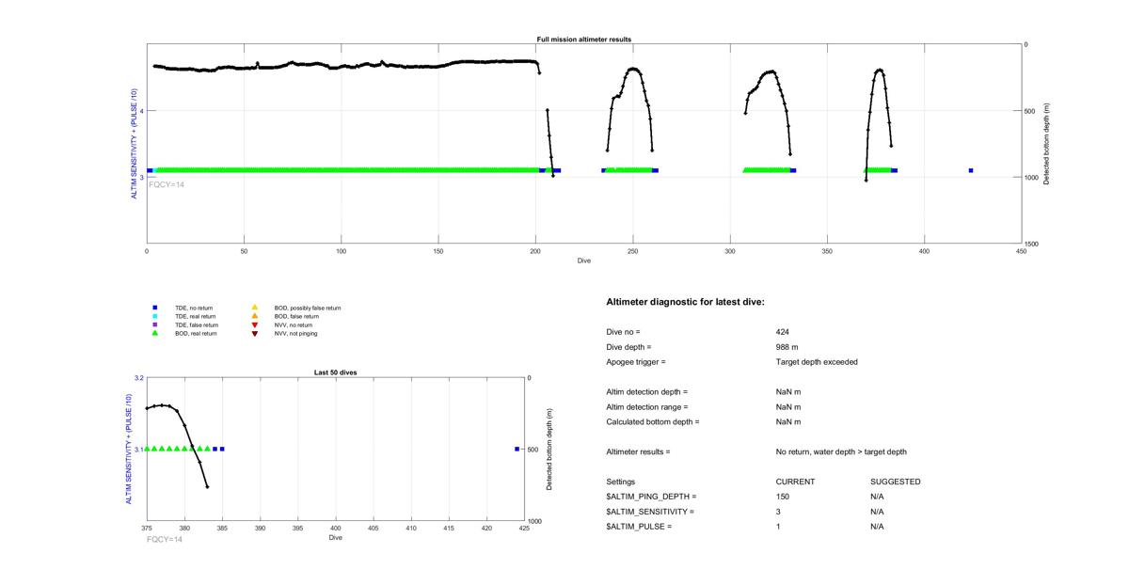Click the cyan square TDE real return legend marker
This screenshot has width=1129, height=585.
[x=154, y=316]
